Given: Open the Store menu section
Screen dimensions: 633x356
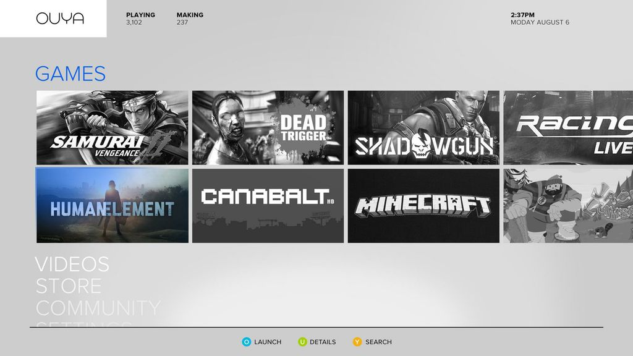Looking at the screenshot, I should click(x=69, y=287).
